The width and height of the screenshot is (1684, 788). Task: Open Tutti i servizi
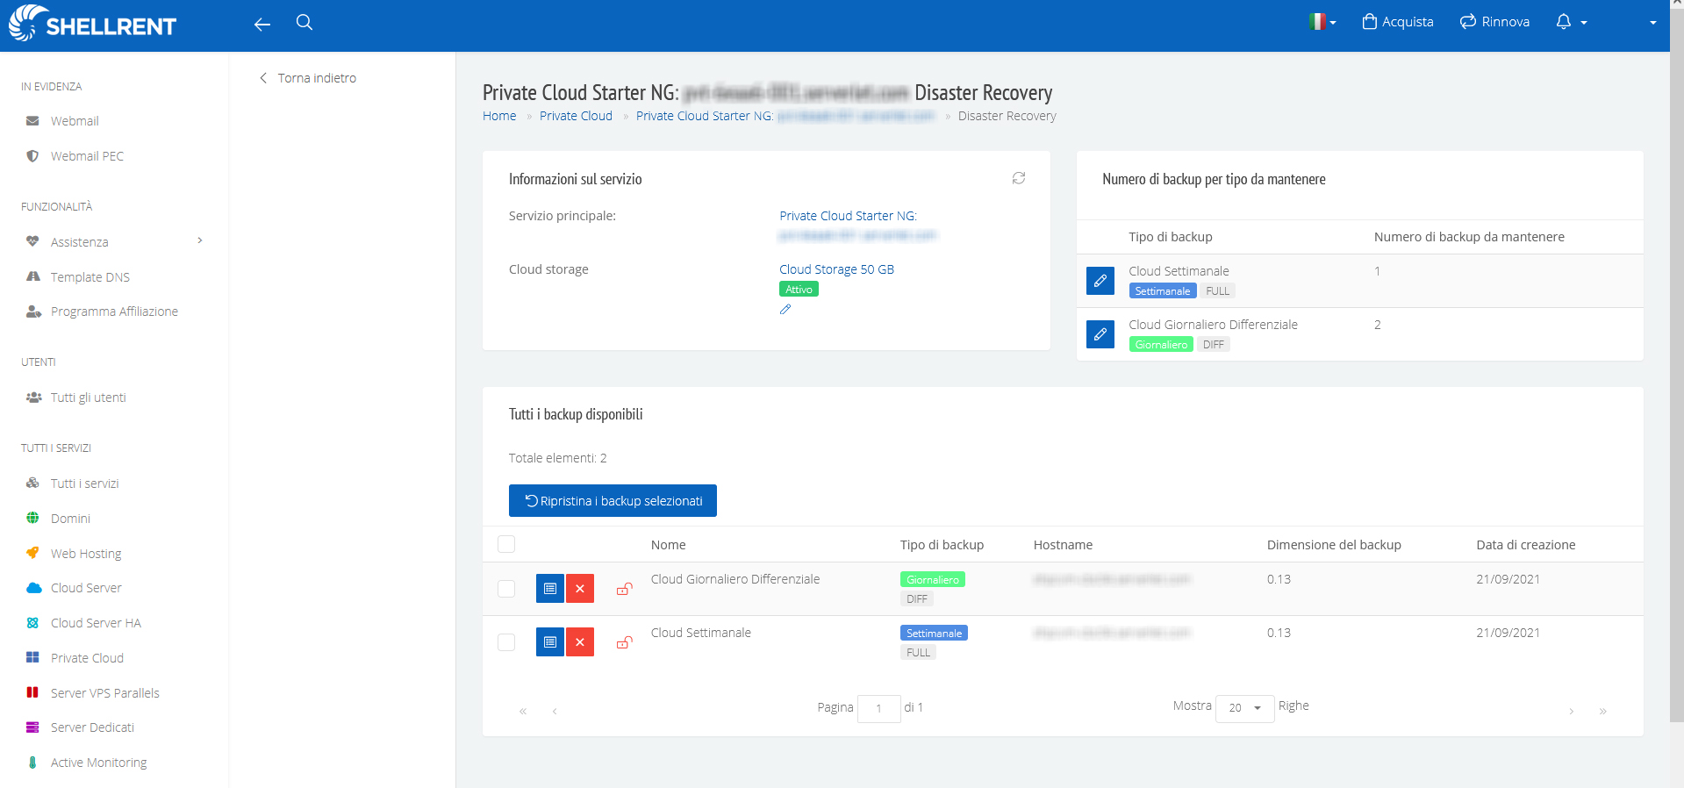84,484
